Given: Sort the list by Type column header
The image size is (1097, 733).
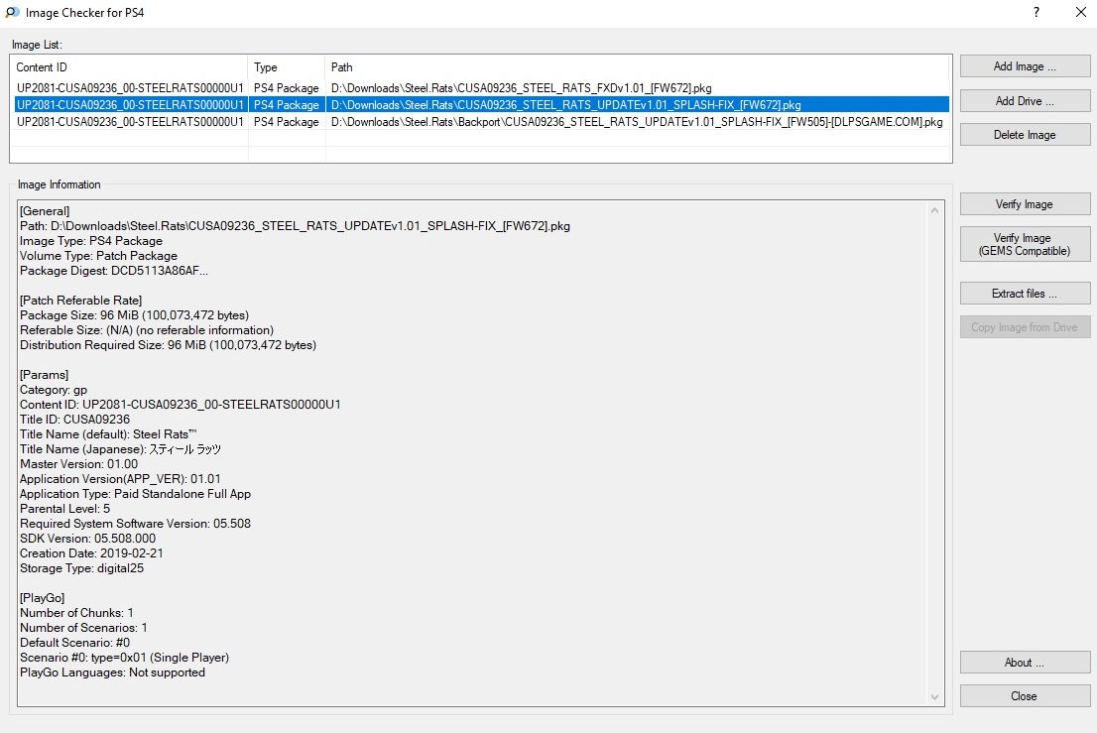Looking at the screenshot, I should 287,67.
